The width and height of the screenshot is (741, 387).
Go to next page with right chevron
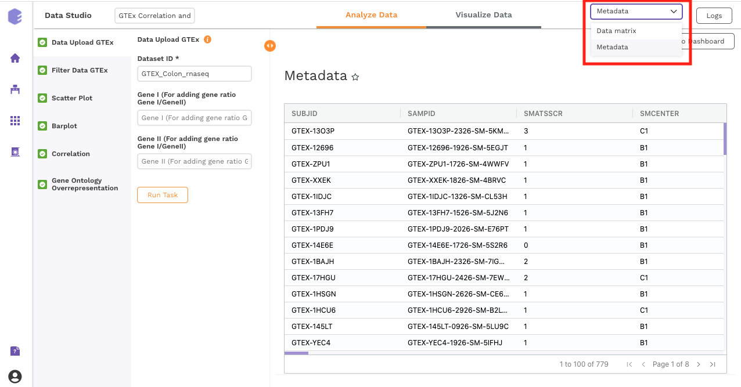699,364
